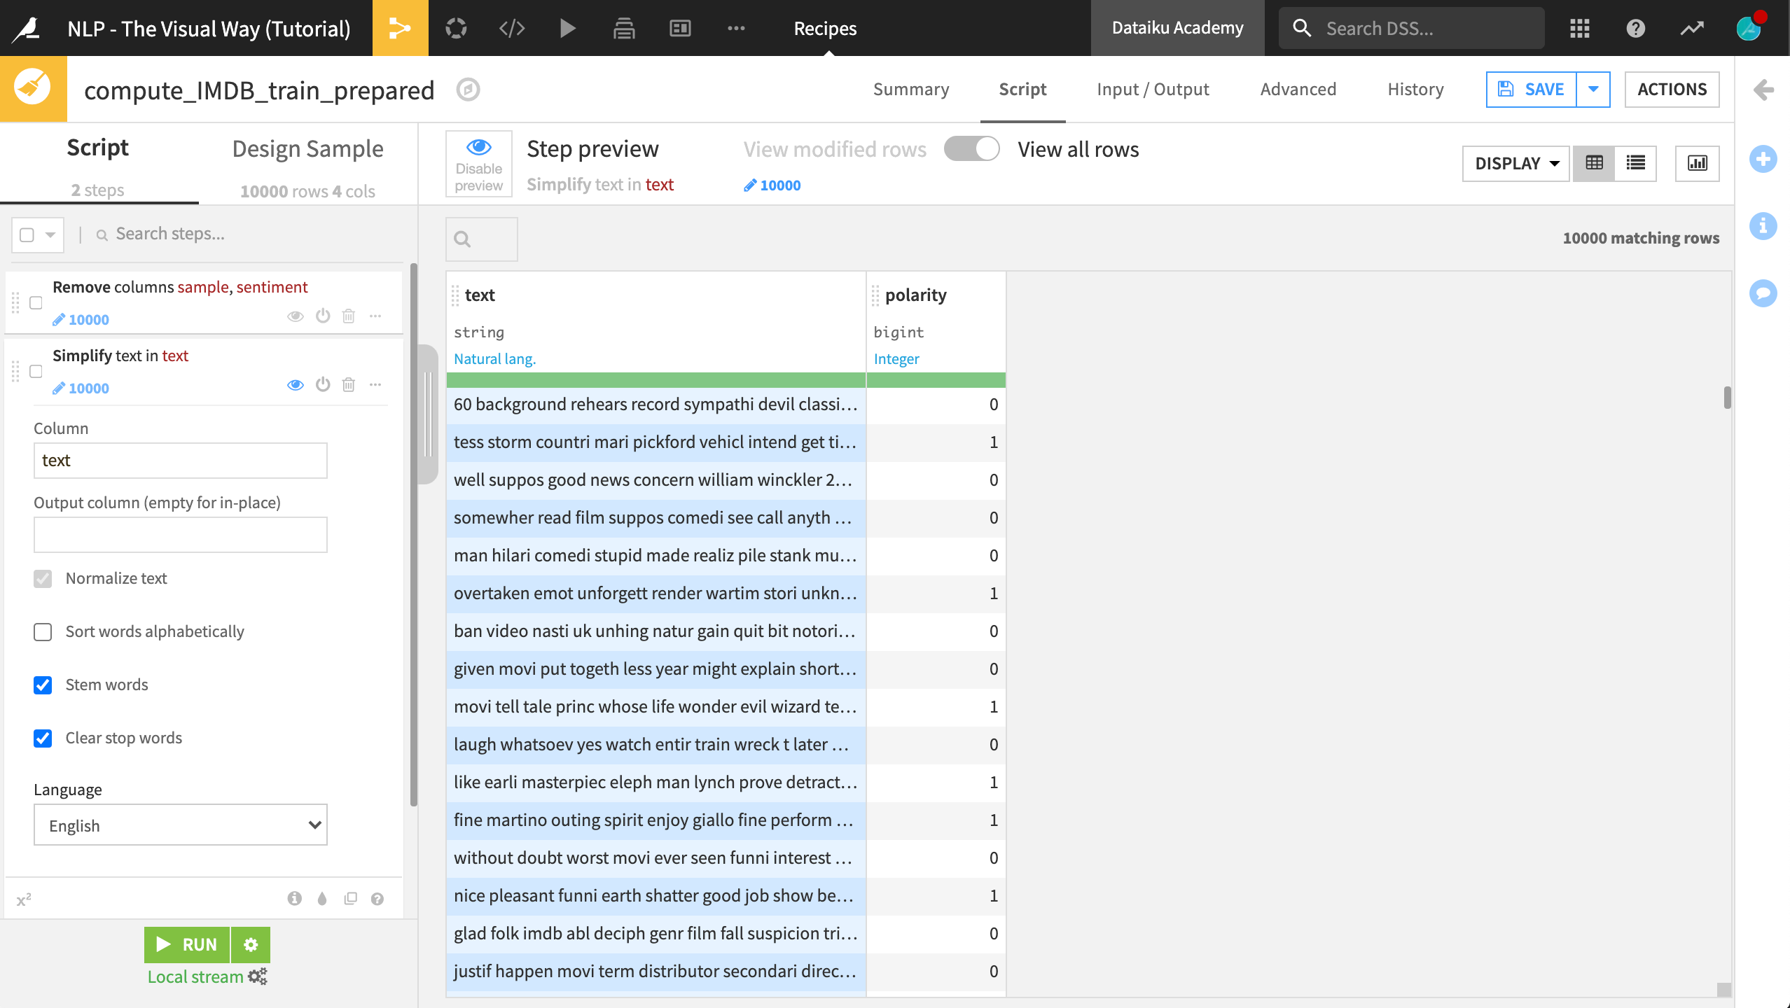Switch to table grid view
1790x1008 pixels.
tap(1594, 163)
